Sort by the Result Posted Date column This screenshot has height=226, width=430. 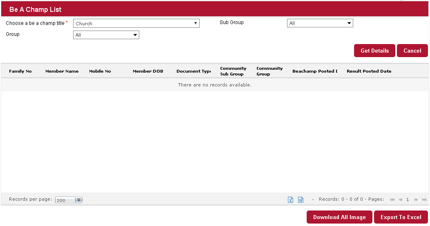point(369,71)
